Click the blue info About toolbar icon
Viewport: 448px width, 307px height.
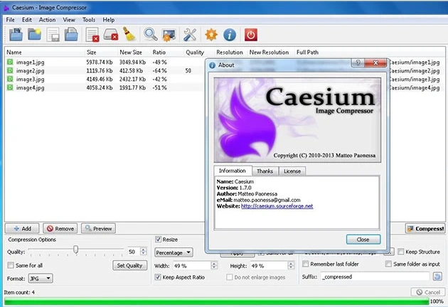pyautogui.click(x=230, y=35)
